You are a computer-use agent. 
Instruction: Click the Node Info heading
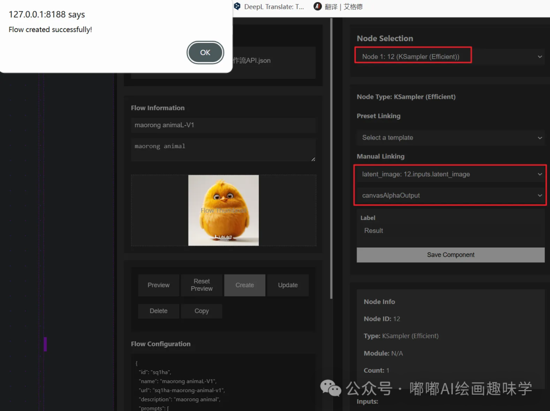[379, 302]
